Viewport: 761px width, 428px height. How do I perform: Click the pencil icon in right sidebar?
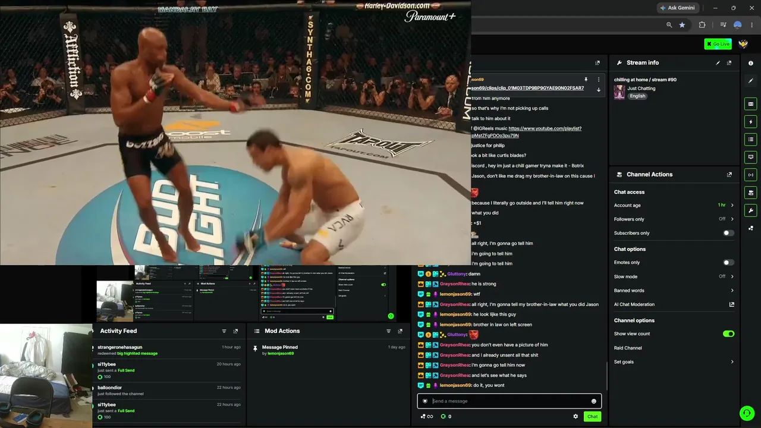coord(751,80)
